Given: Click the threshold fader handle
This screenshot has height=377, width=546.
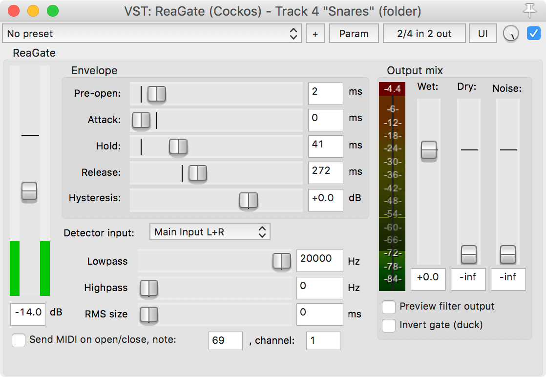Looking at the screenshot, I should coord(29,191).
